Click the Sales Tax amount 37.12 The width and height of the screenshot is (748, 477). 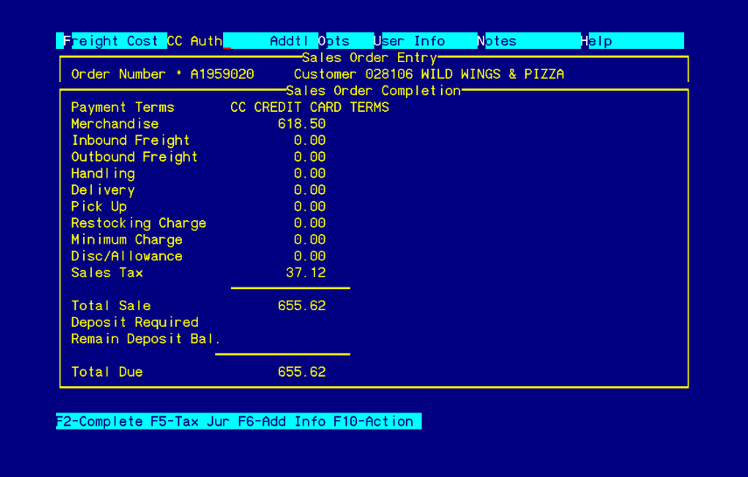(306, 273)
